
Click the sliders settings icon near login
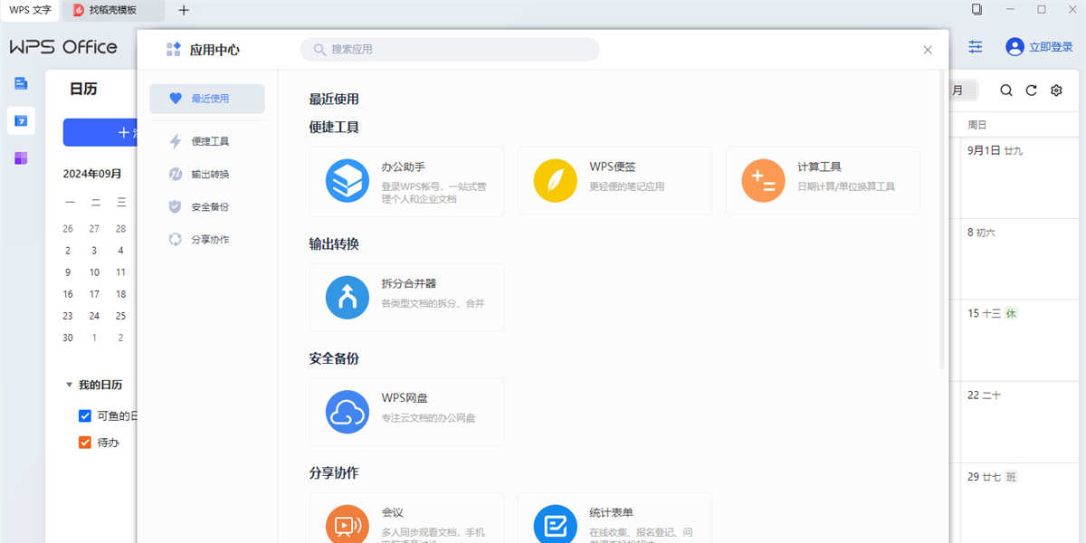point(976,46)
